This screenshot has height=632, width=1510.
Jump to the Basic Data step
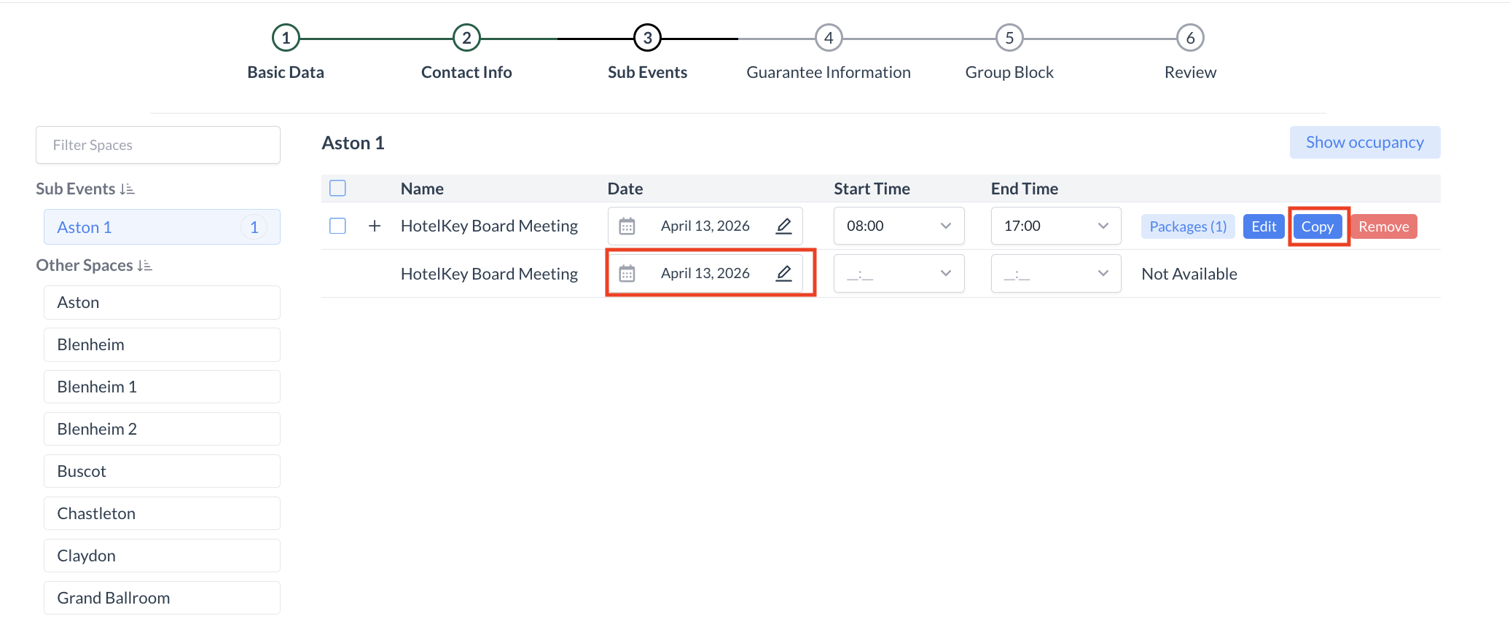coord(286,38)
